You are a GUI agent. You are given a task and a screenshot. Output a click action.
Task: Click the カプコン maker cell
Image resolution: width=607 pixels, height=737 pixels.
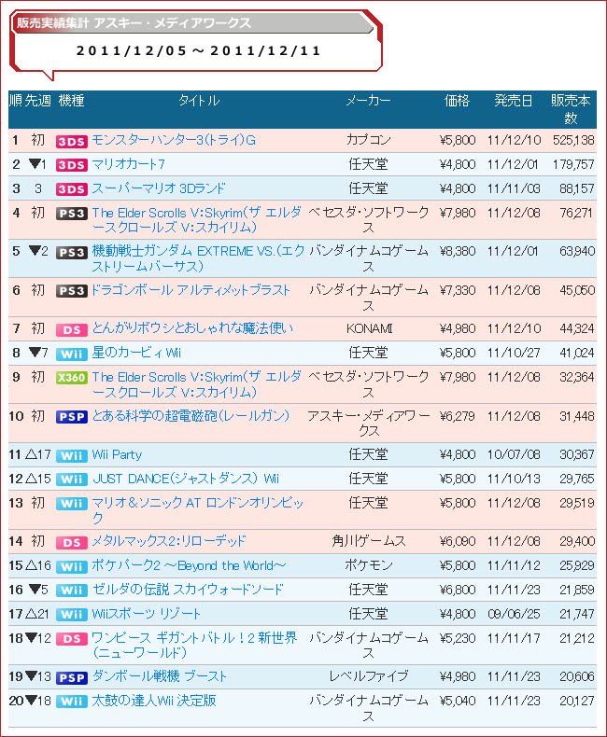[x=369, y=140]
